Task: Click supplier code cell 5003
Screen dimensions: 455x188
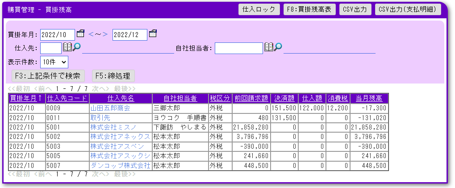Action: click(x=67, y=146)
